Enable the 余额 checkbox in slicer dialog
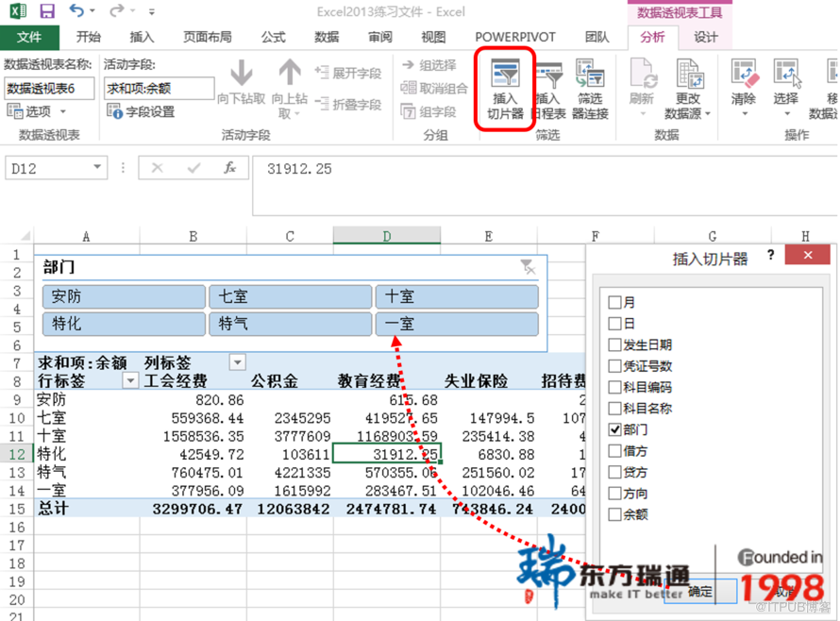Viewport: 840px width, 621px height. [x=615, y=514]
